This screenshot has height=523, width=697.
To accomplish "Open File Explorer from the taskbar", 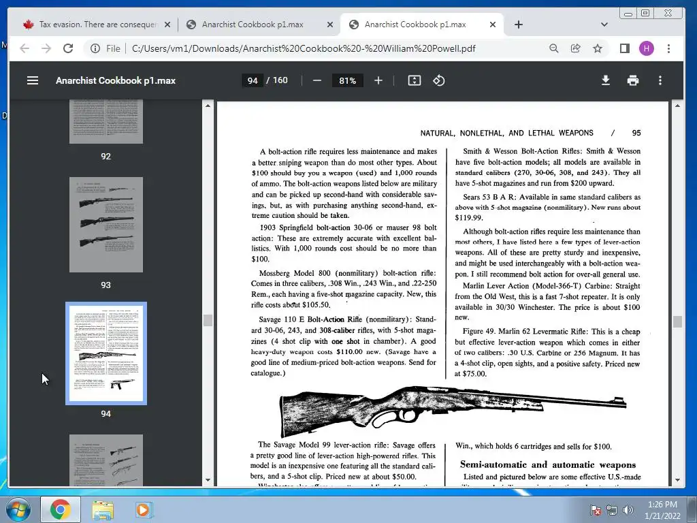I will pyautogui.click(x=103, y=509).
